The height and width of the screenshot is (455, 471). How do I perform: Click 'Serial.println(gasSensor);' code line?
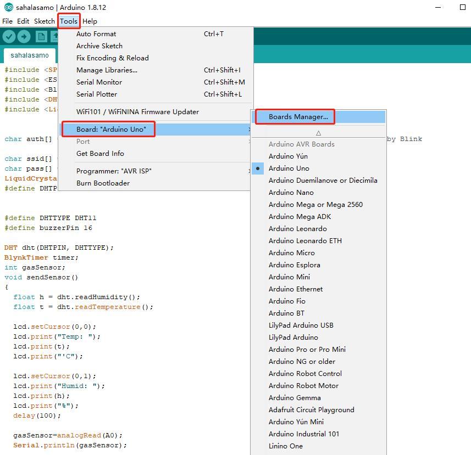[x=70, y=445]
